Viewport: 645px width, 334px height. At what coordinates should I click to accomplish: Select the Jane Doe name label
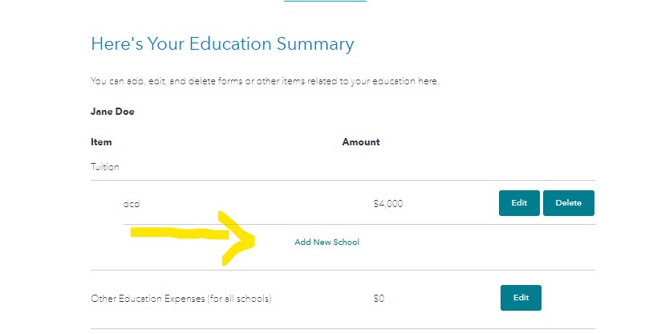(x=112, y=112)
